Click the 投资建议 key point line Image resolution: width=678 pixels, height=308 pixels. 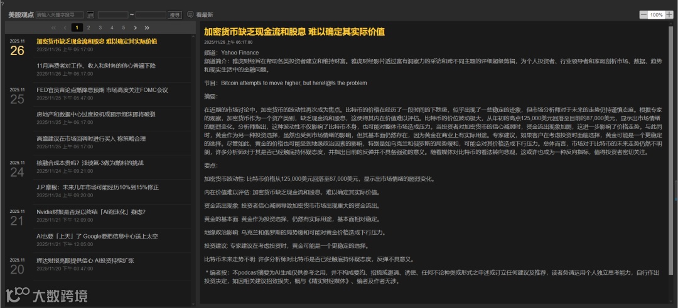286,246
